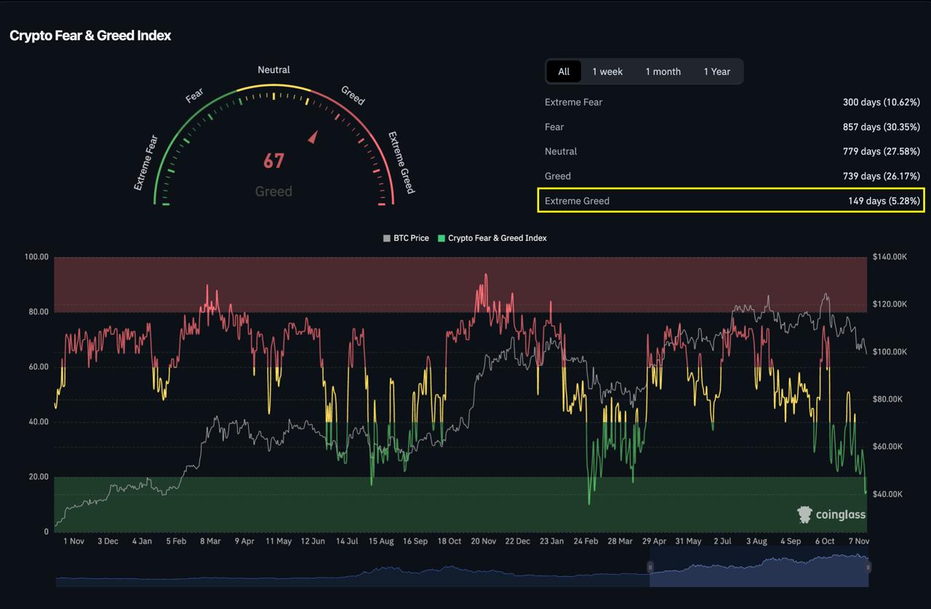
Task: Click the gray BTC Price legend square
Action: coord(387,238)
